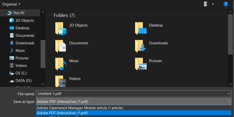Screen dimensions: 234x117
Task: Open the view options dropdown arrow
Action: click(x=213, y=4)
